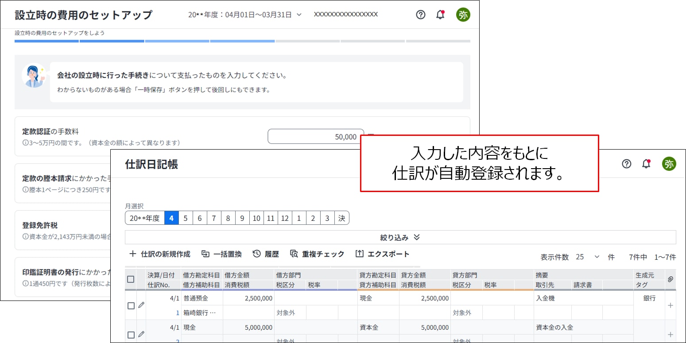This screenshot has width=686, height=343.
Task: Open help icon in setup window
Action: [x=421, y=15]
